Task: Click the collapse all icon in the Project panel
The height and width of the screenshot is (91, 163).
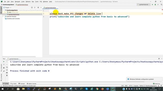Action: pos(35,8)
